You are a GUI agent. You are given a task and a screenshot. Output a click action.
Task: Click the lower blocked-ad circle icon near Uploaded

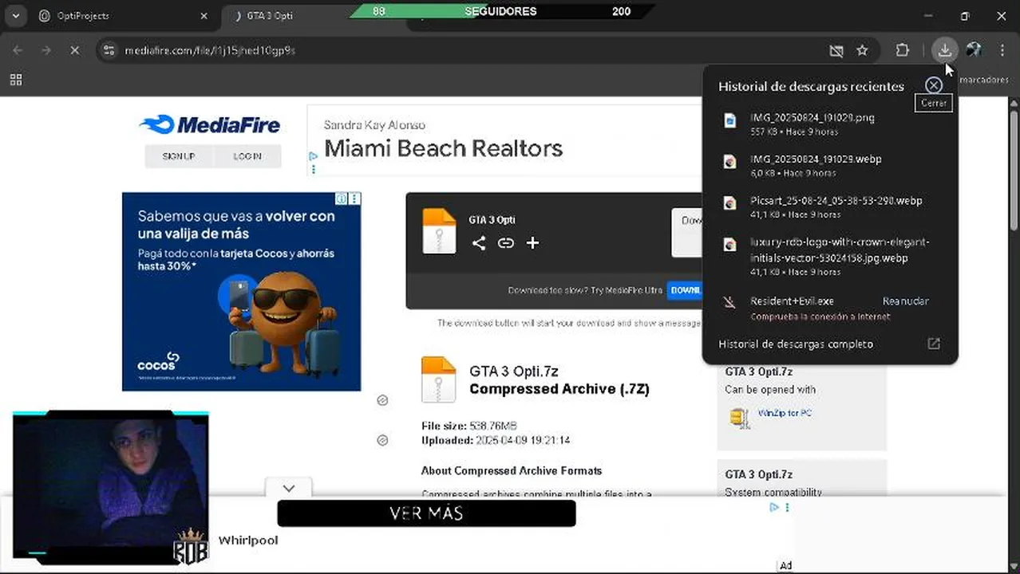pyautogui.click(x=382, y=440)
